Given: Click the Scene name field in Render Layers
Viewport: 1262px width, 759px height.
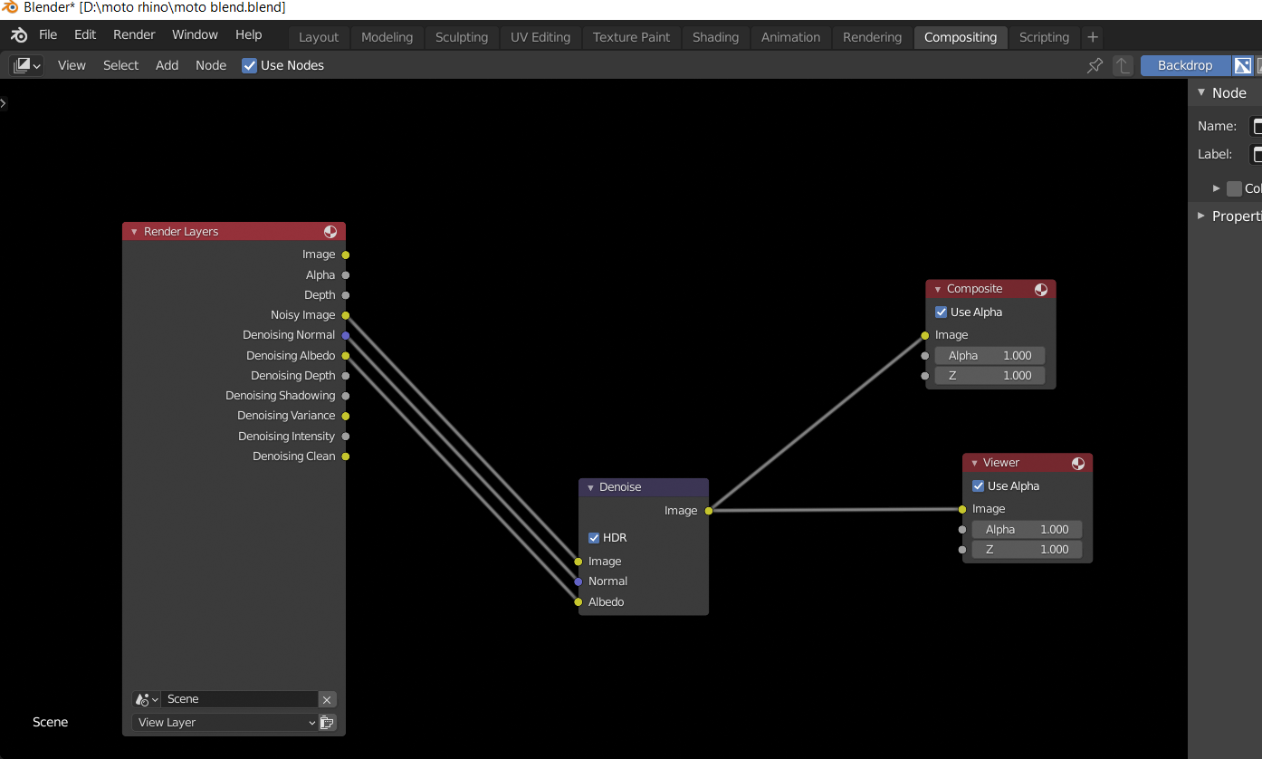Looking at the screenshot, I should (240, 699).
